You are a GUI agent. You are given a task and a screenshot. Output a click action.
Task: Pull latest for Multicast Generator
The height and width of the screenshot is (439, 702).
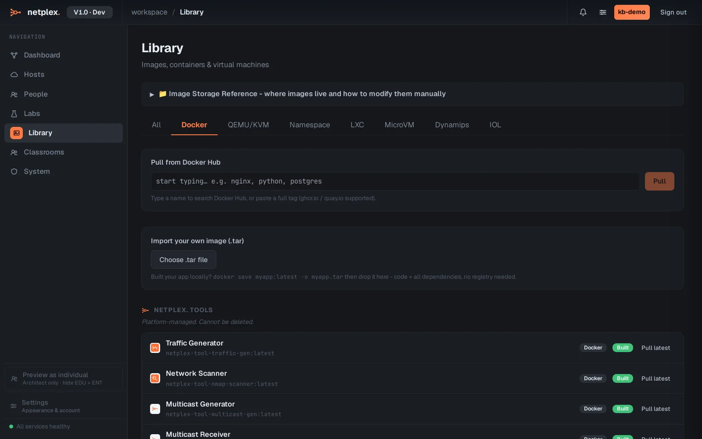pos(655,409)
